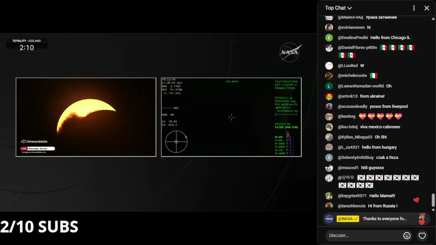436x245 pixels.
Task: Click the Totality - Iceland countdown timer
Action: pos(27,45)
